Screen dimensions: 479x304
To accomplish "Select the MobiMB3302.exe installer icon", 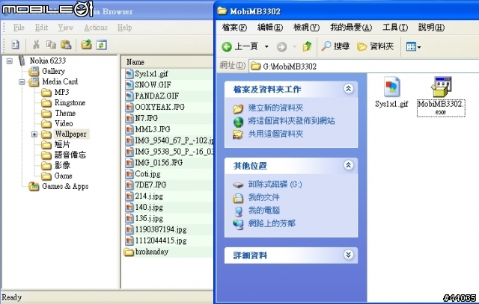I will (x=441, y=87).
